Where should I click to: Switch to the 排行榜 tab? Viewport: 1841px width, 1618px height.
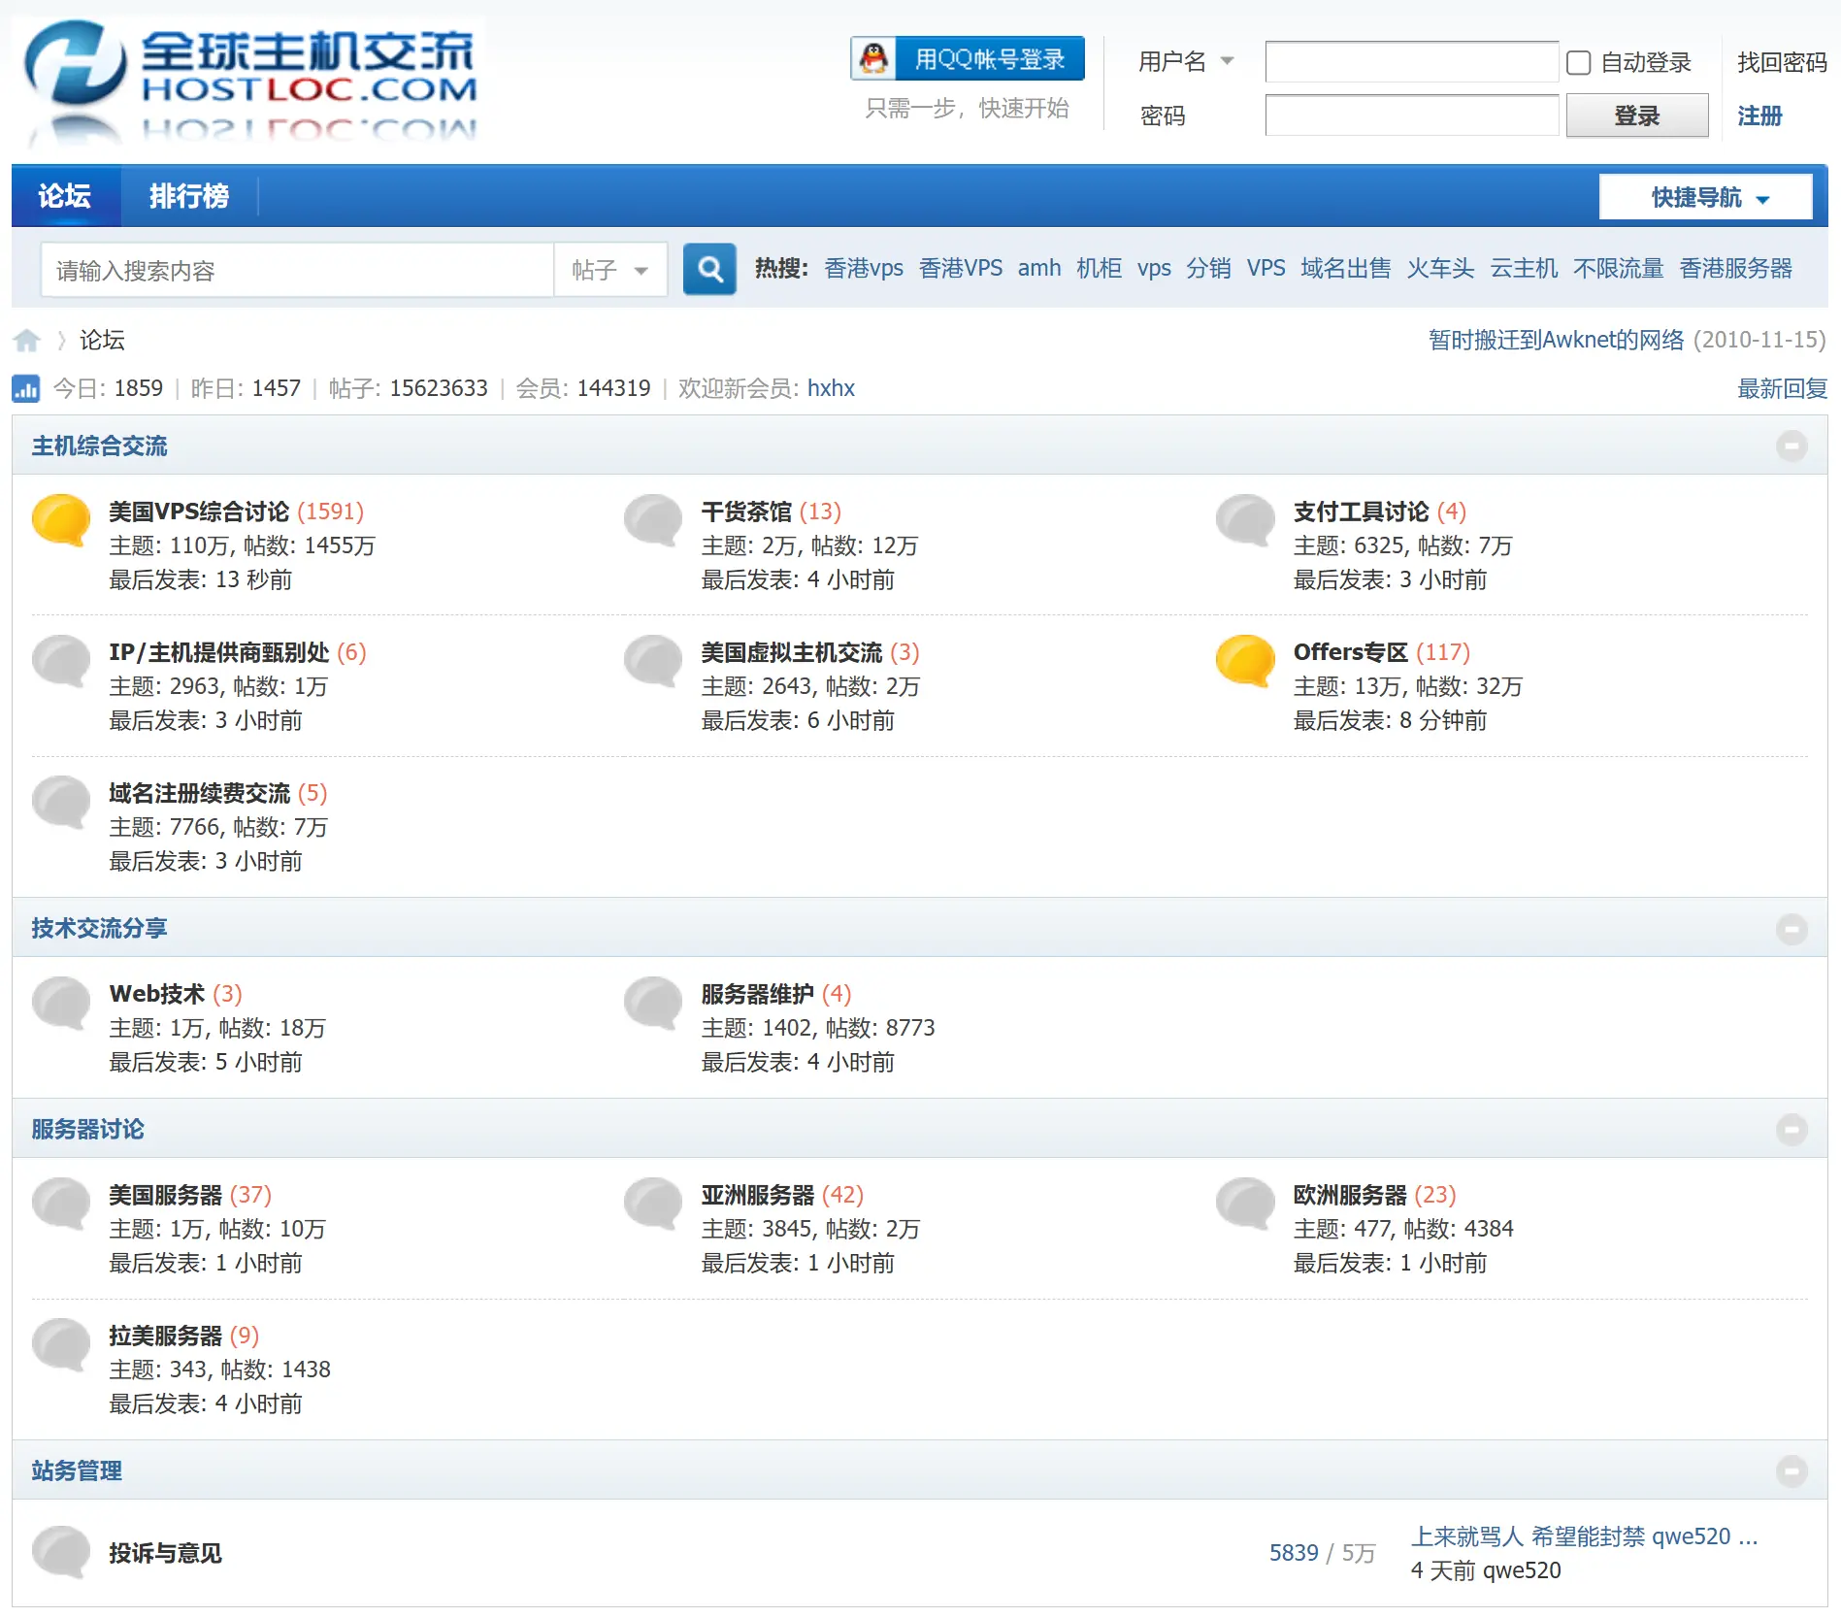click(189, 196)
